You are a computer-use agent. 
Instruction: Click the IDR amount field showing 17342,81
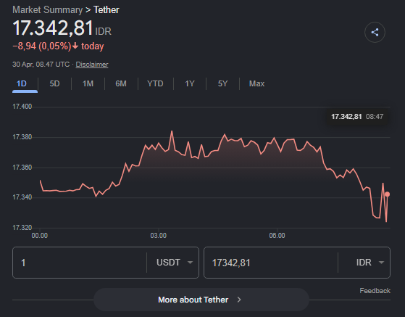(x=271, y=263)
